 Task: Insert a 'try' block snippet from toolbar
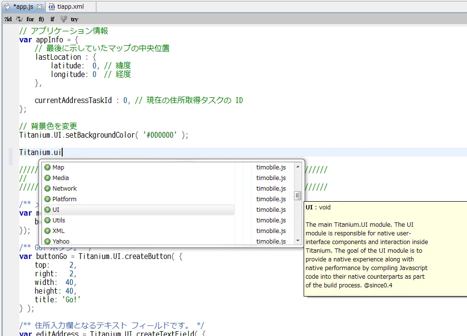[74, 19]
